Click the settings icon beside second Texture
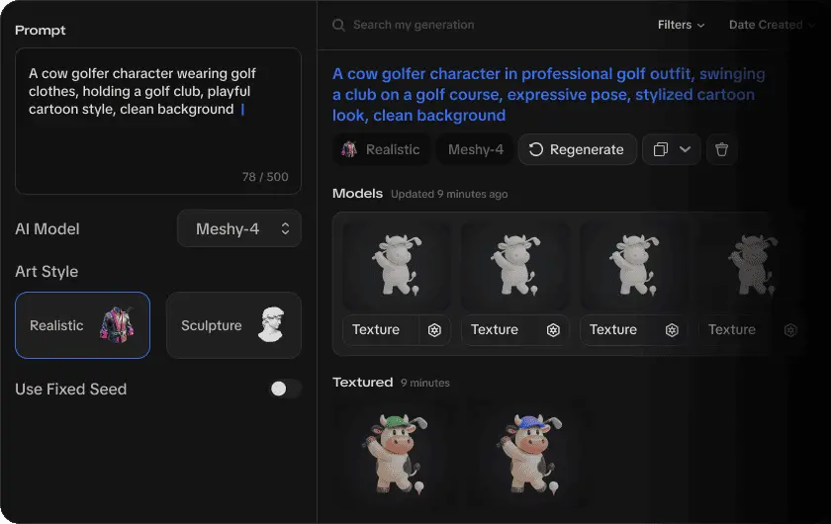831x524 pixels. click(x=553, y=330)
